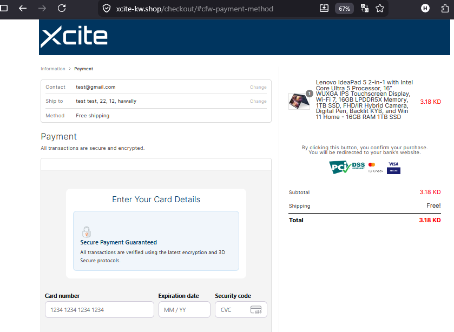454x332 pixels.
Task: Go to the Information breadcrumb step
Action: click(53, 69)
